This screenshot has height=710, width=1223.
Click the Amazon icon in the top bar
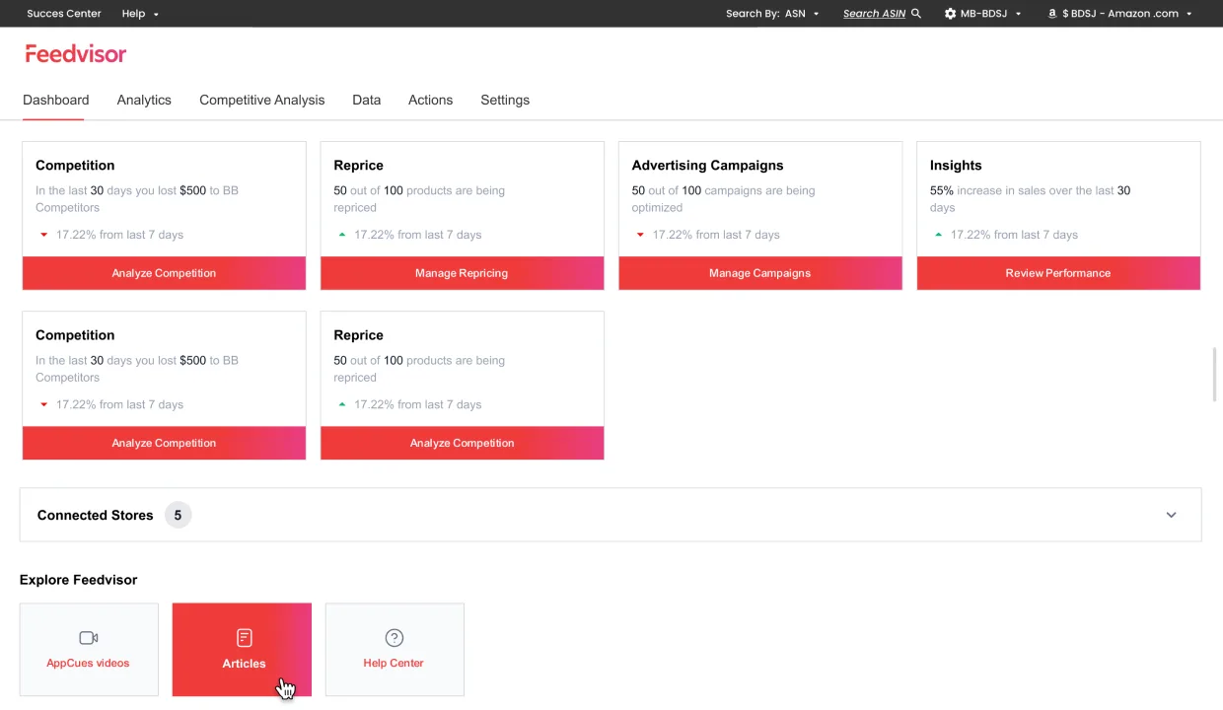coord(1052,14)
